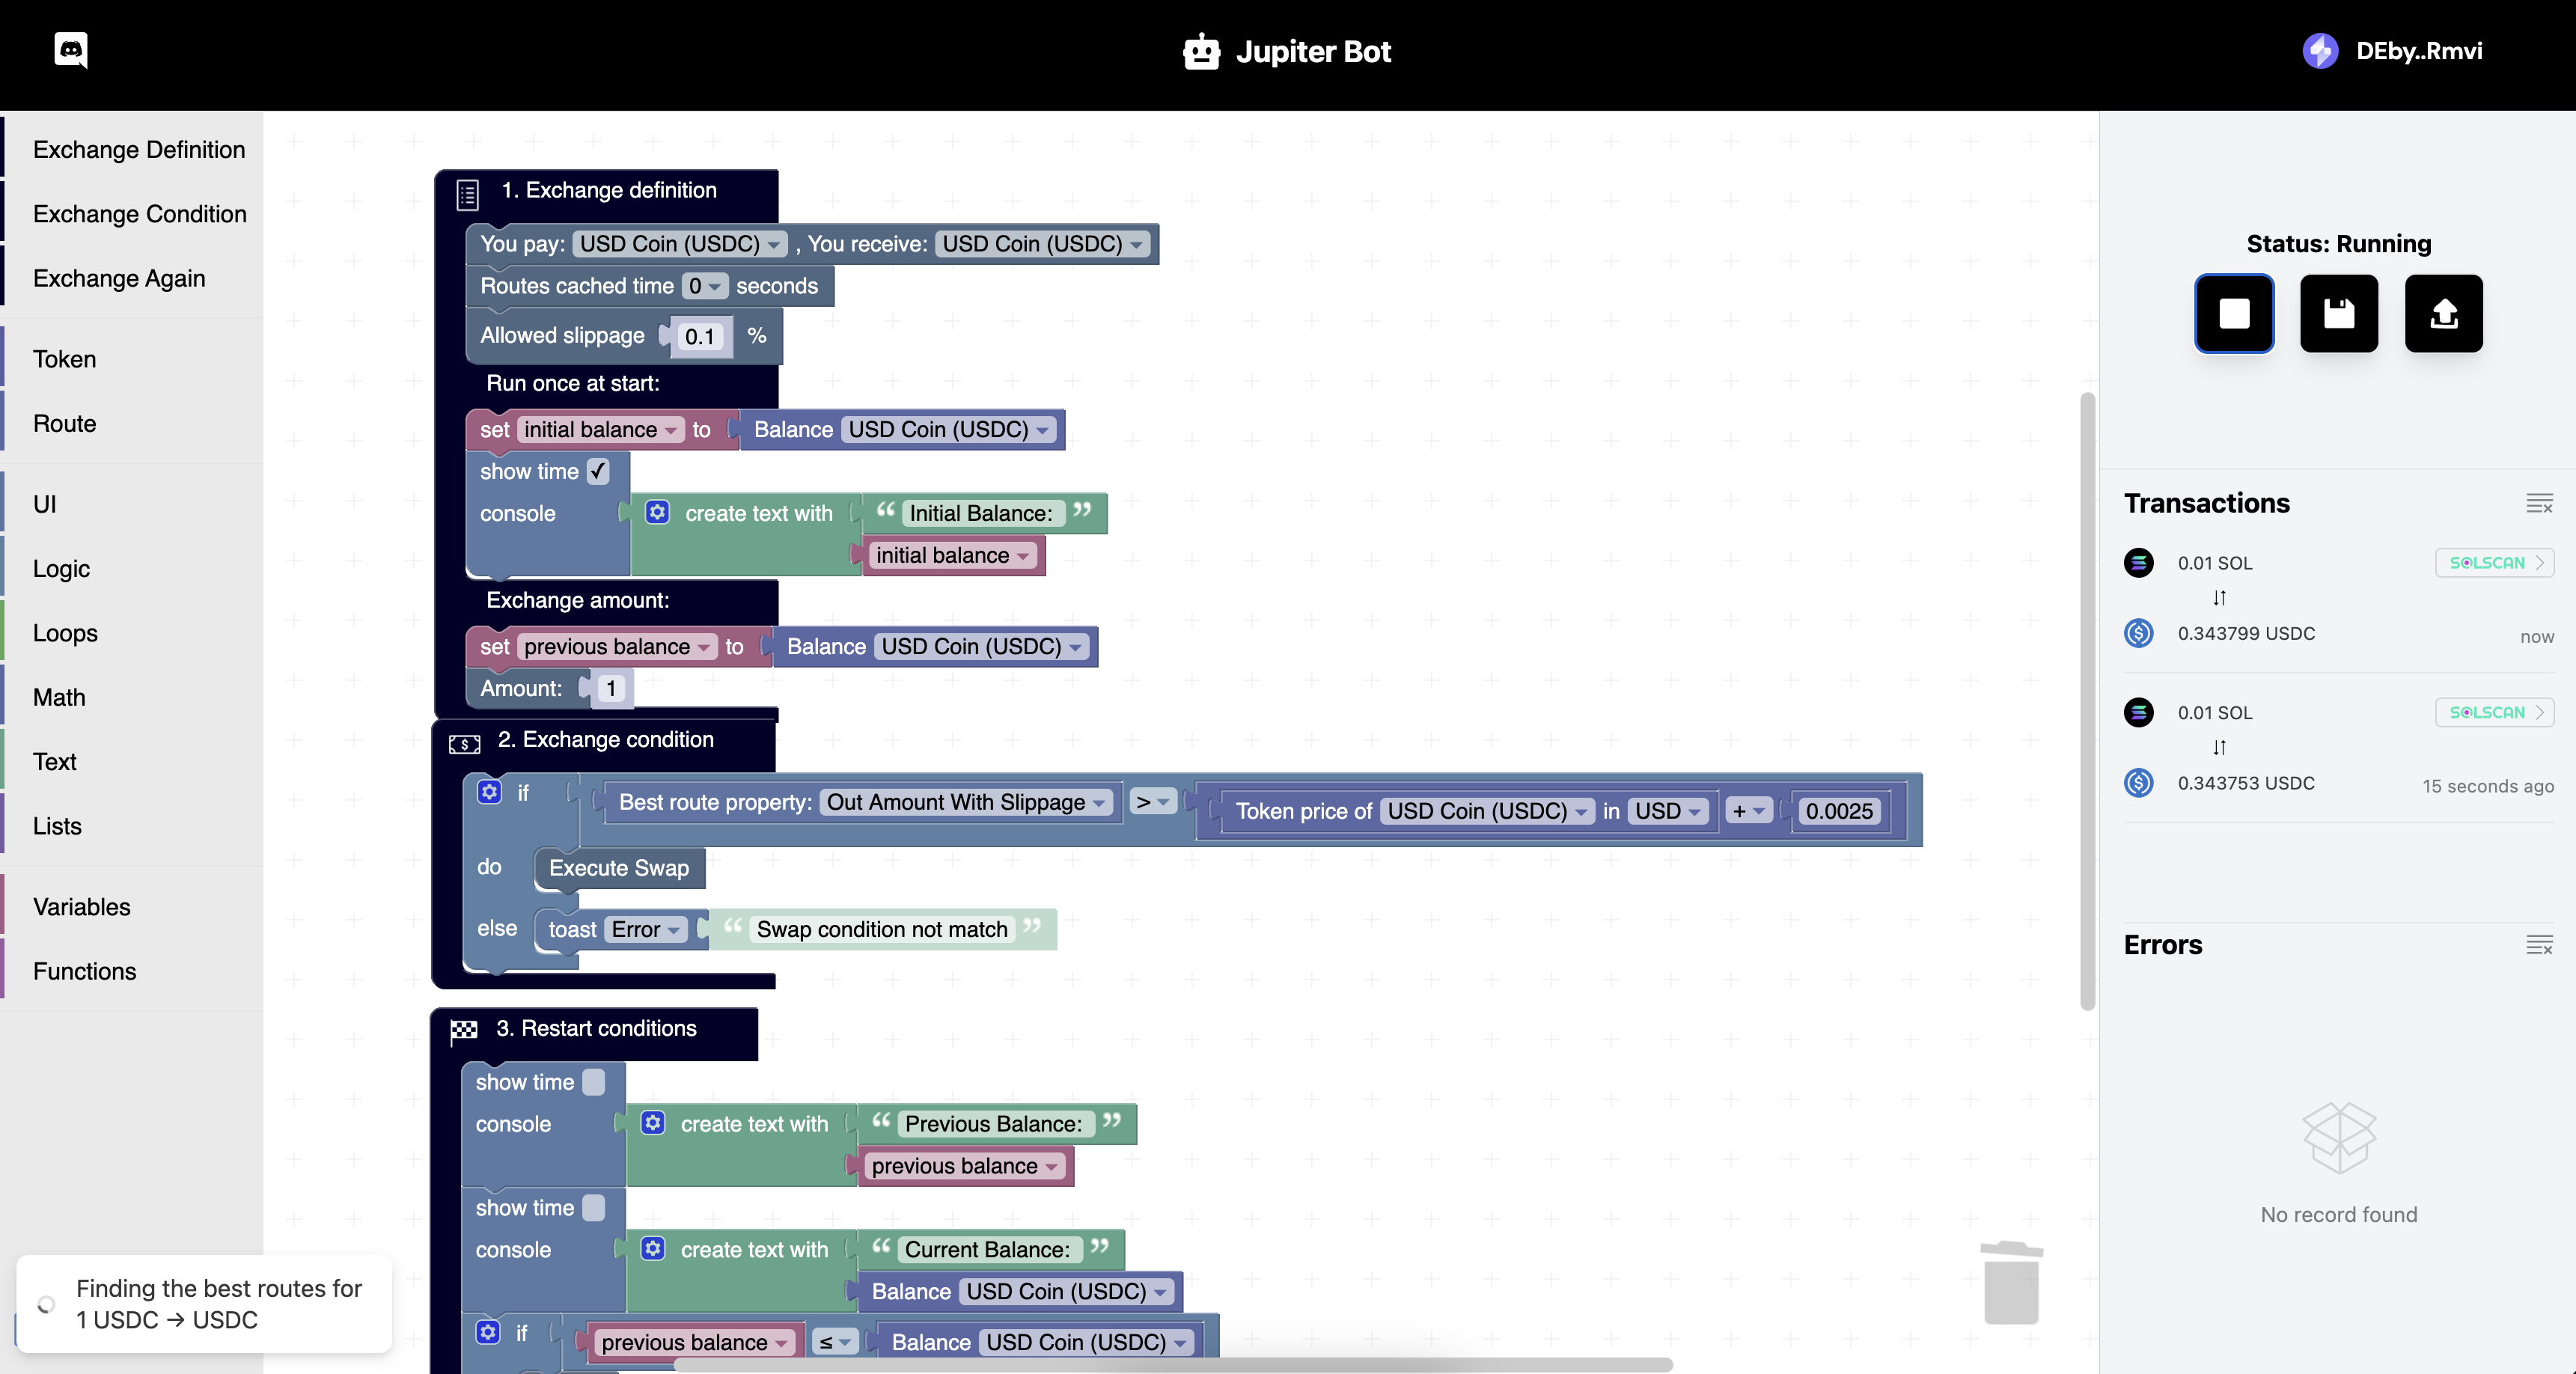The width and height of the screenshot is (2576, 1374).
Task: Enable show time for Previous Balance console
Action: [594, 1082]
